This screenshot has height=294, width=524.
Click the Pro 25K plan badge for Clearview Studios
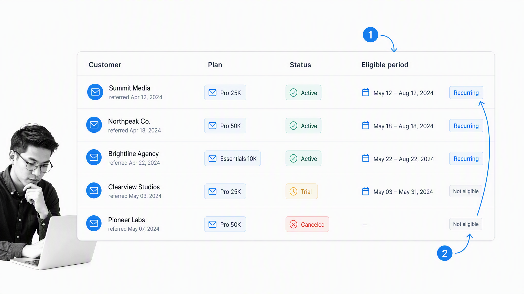pos(225,191)
